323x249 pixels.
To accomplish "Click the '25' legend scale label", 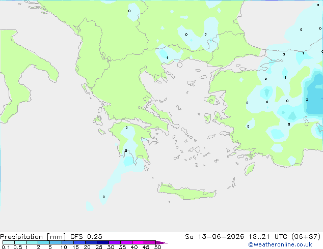I will (x=99, y=247).
